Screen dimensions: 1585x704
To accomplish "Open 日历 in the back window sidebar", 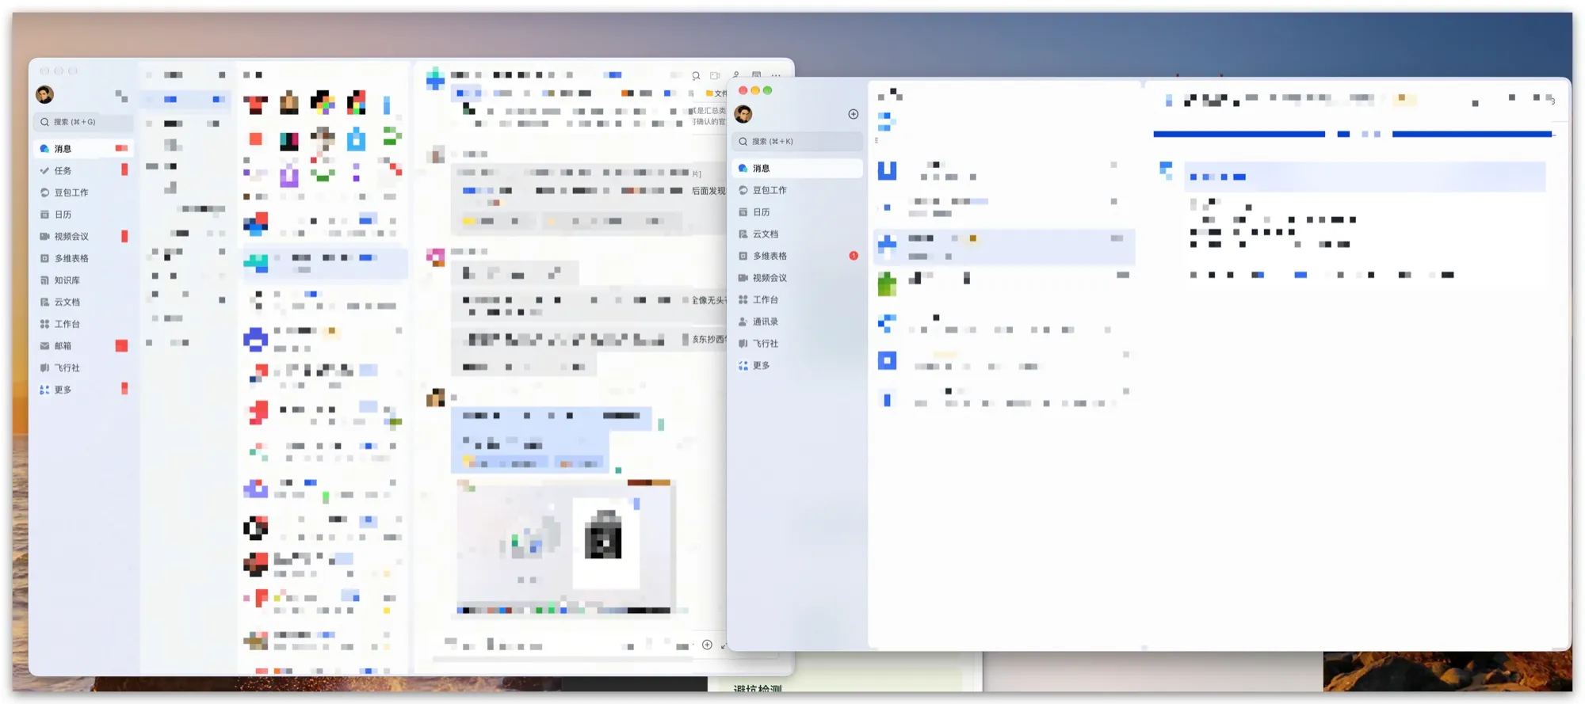I will point(83,215).
